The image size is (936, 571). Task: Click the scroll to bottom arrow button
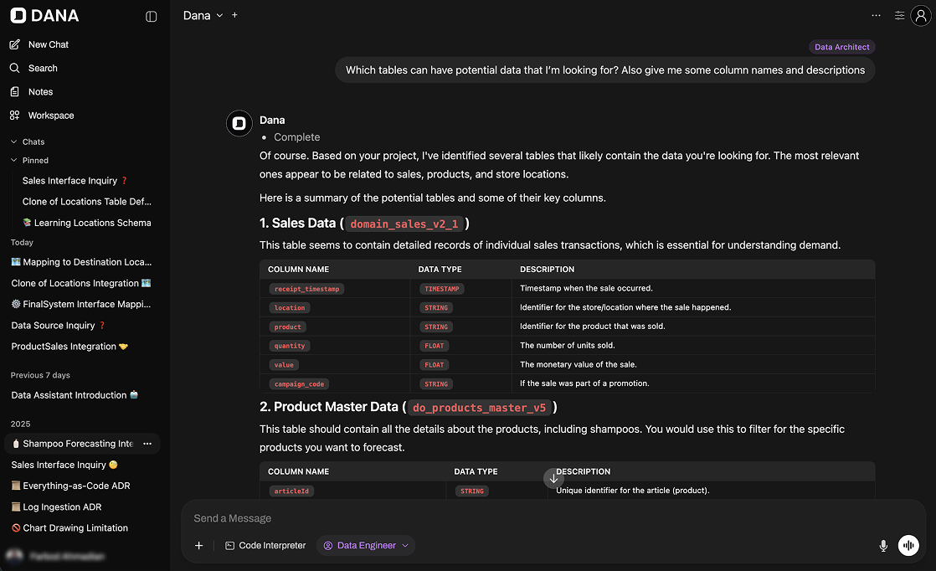click(553, 478)
